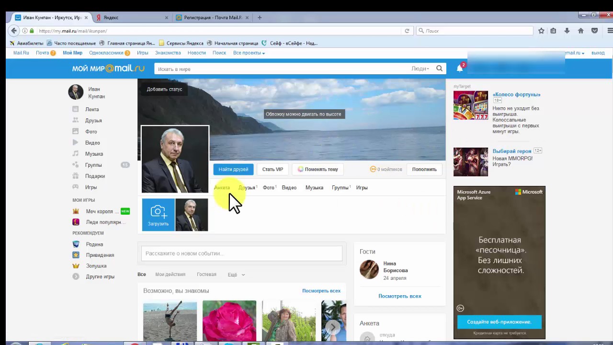The height and width of the screenshot is (345, 613).
Task: Open the pink rose suggested friend photo
Action: 229,321
